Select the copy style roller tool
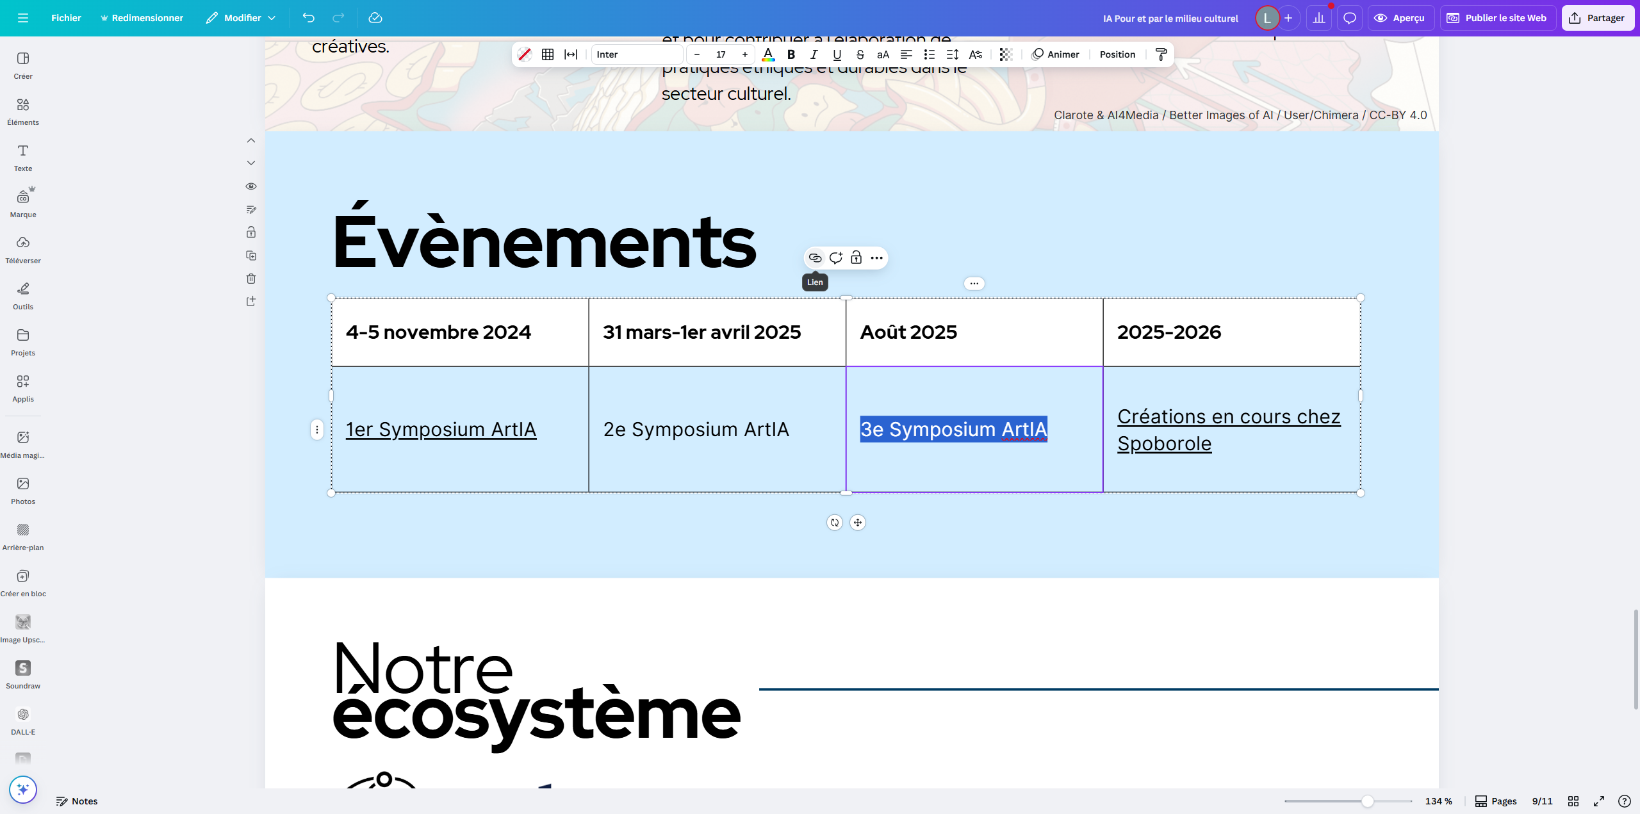1640x814 pixels. point(1161,54)
